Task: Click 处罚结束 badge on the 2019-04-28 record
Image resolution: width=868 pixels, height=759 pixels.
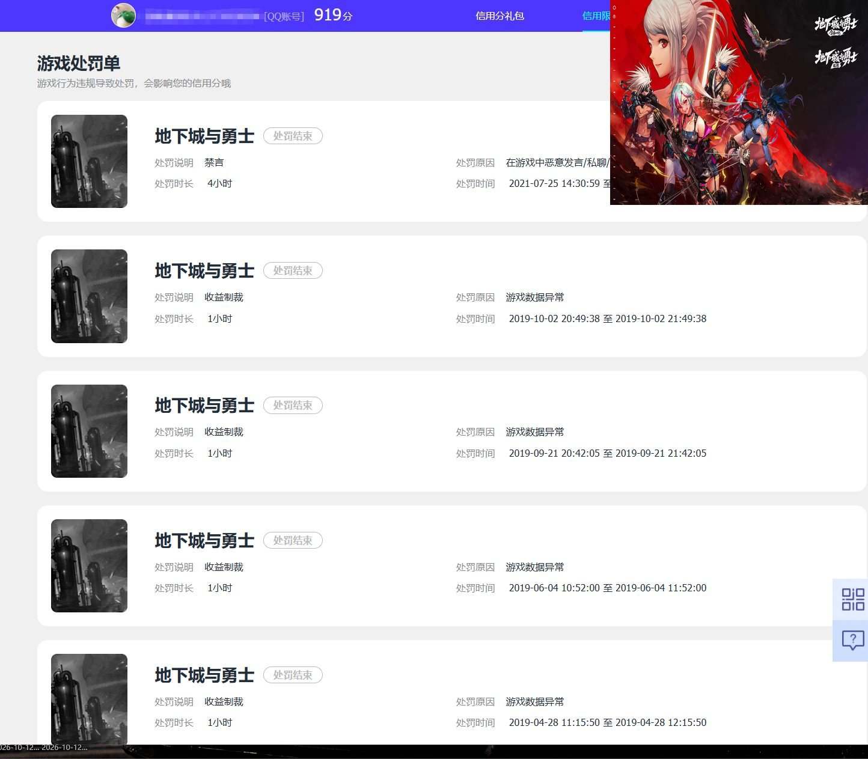Action: [293, 675]
